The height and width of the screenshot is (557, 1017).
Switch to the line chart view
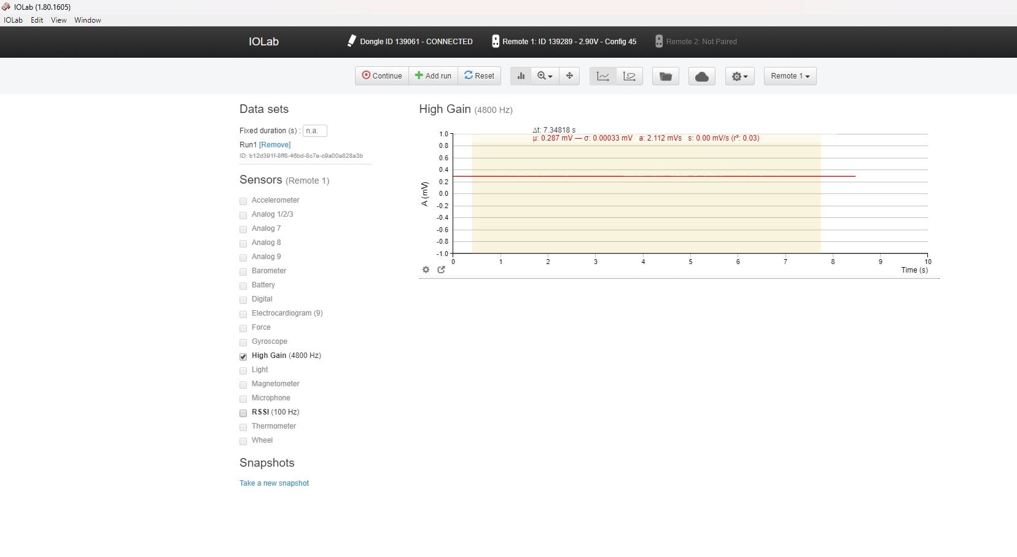602,76
